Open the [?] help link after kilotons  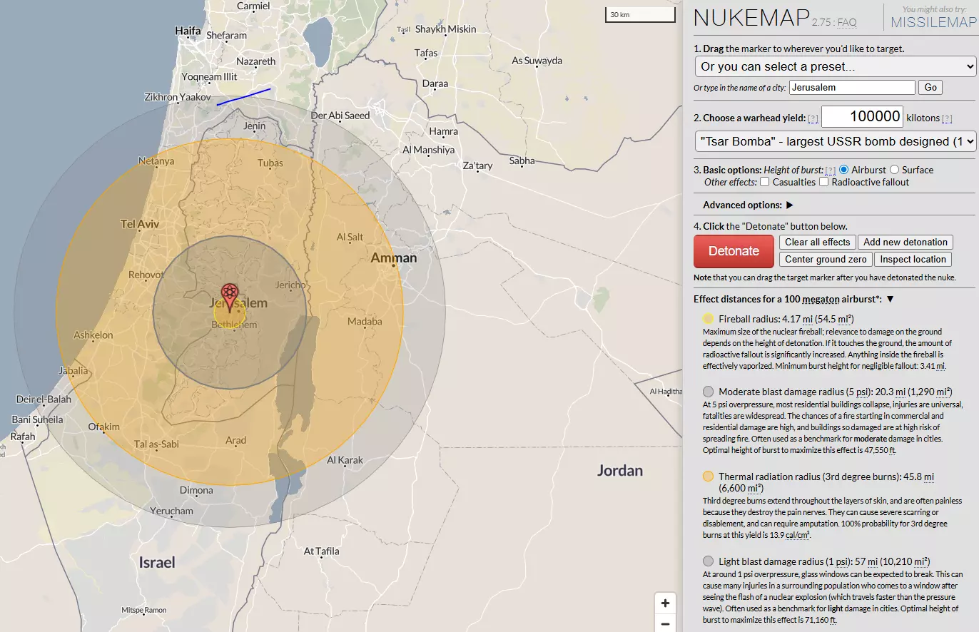point(947,118)
